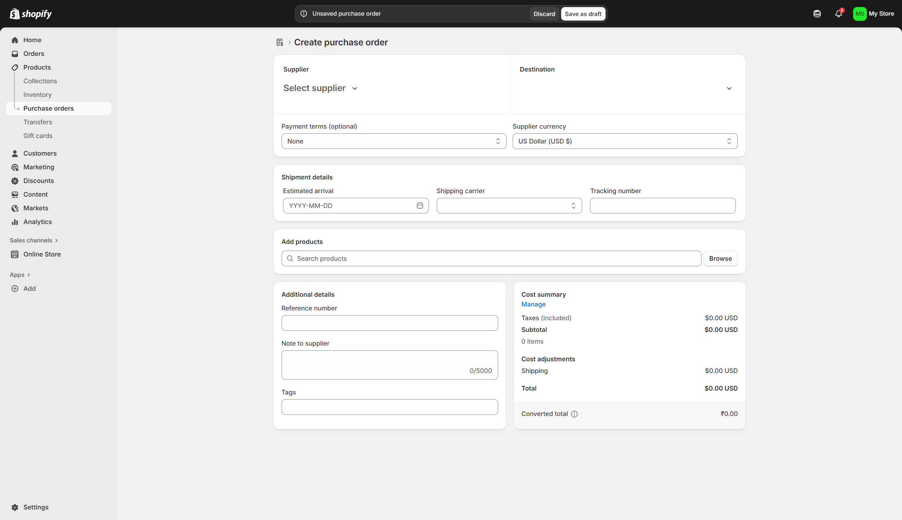
Task: Click the Shopify logo in the top bar
Action: pos(30,14)
